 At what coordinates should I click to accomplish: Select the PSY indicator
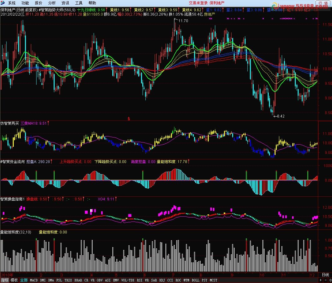point(204,280)
